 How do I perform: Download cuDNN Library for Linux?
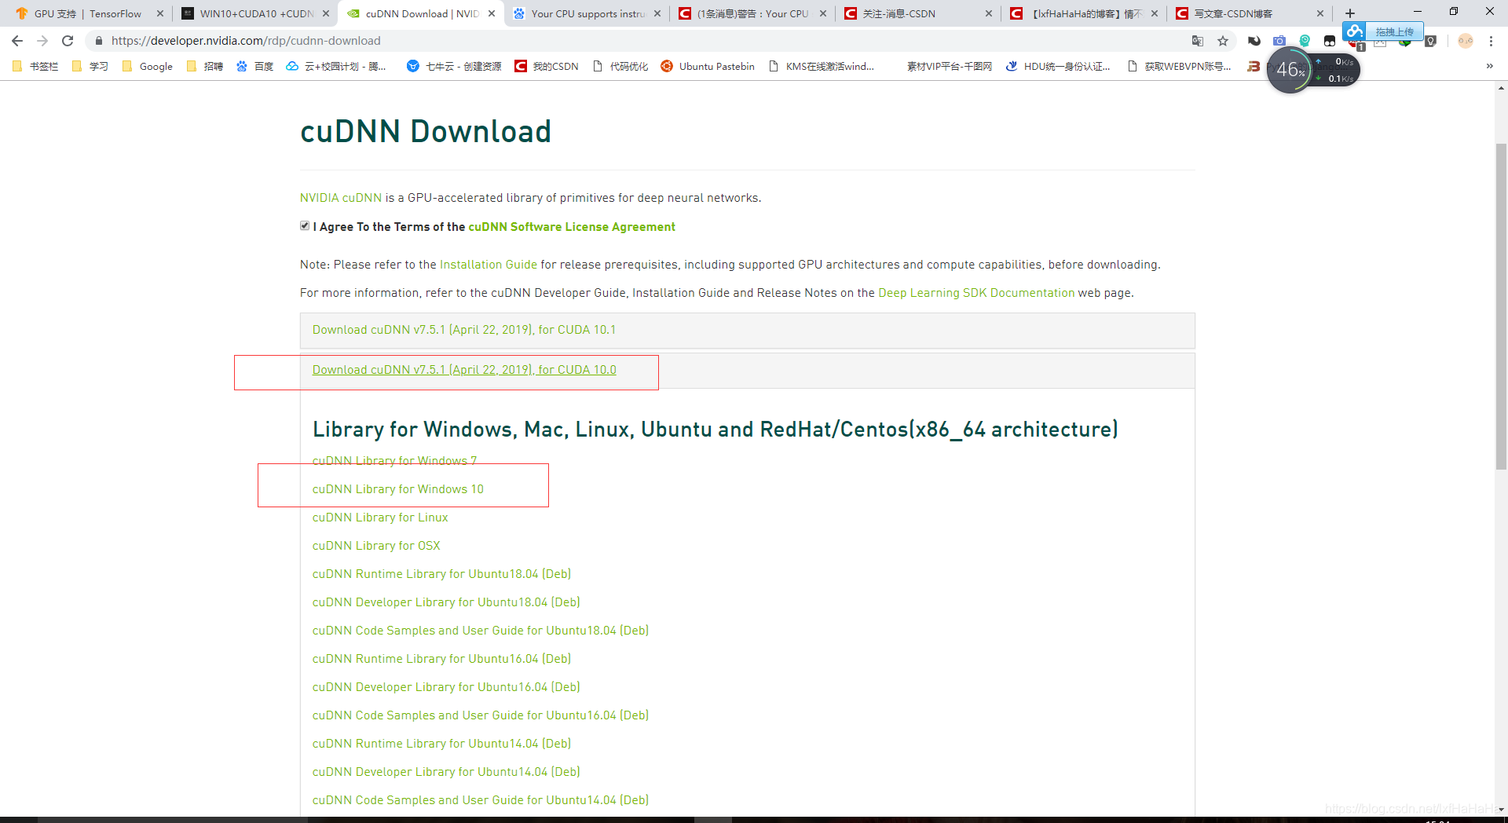(x=380, y=518)
